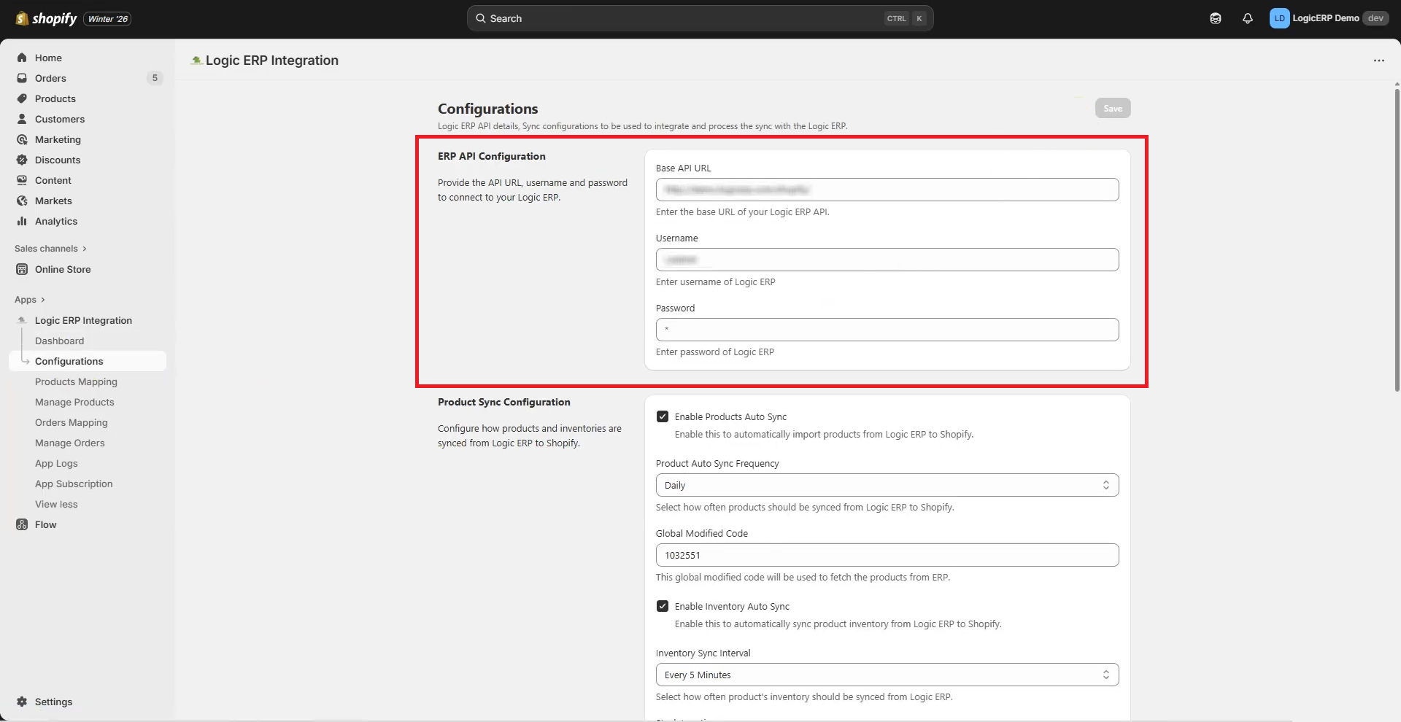Go to App Logs page

[56, 463]
